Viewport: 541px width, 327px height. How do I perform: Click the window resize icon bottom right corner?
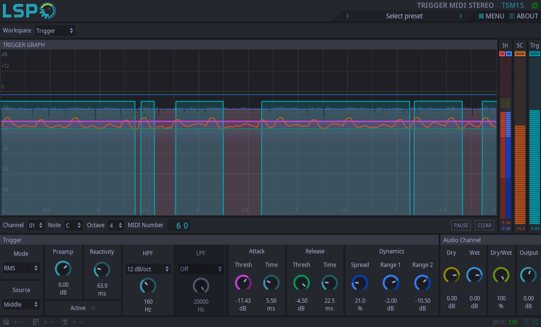tap(535, 322)
